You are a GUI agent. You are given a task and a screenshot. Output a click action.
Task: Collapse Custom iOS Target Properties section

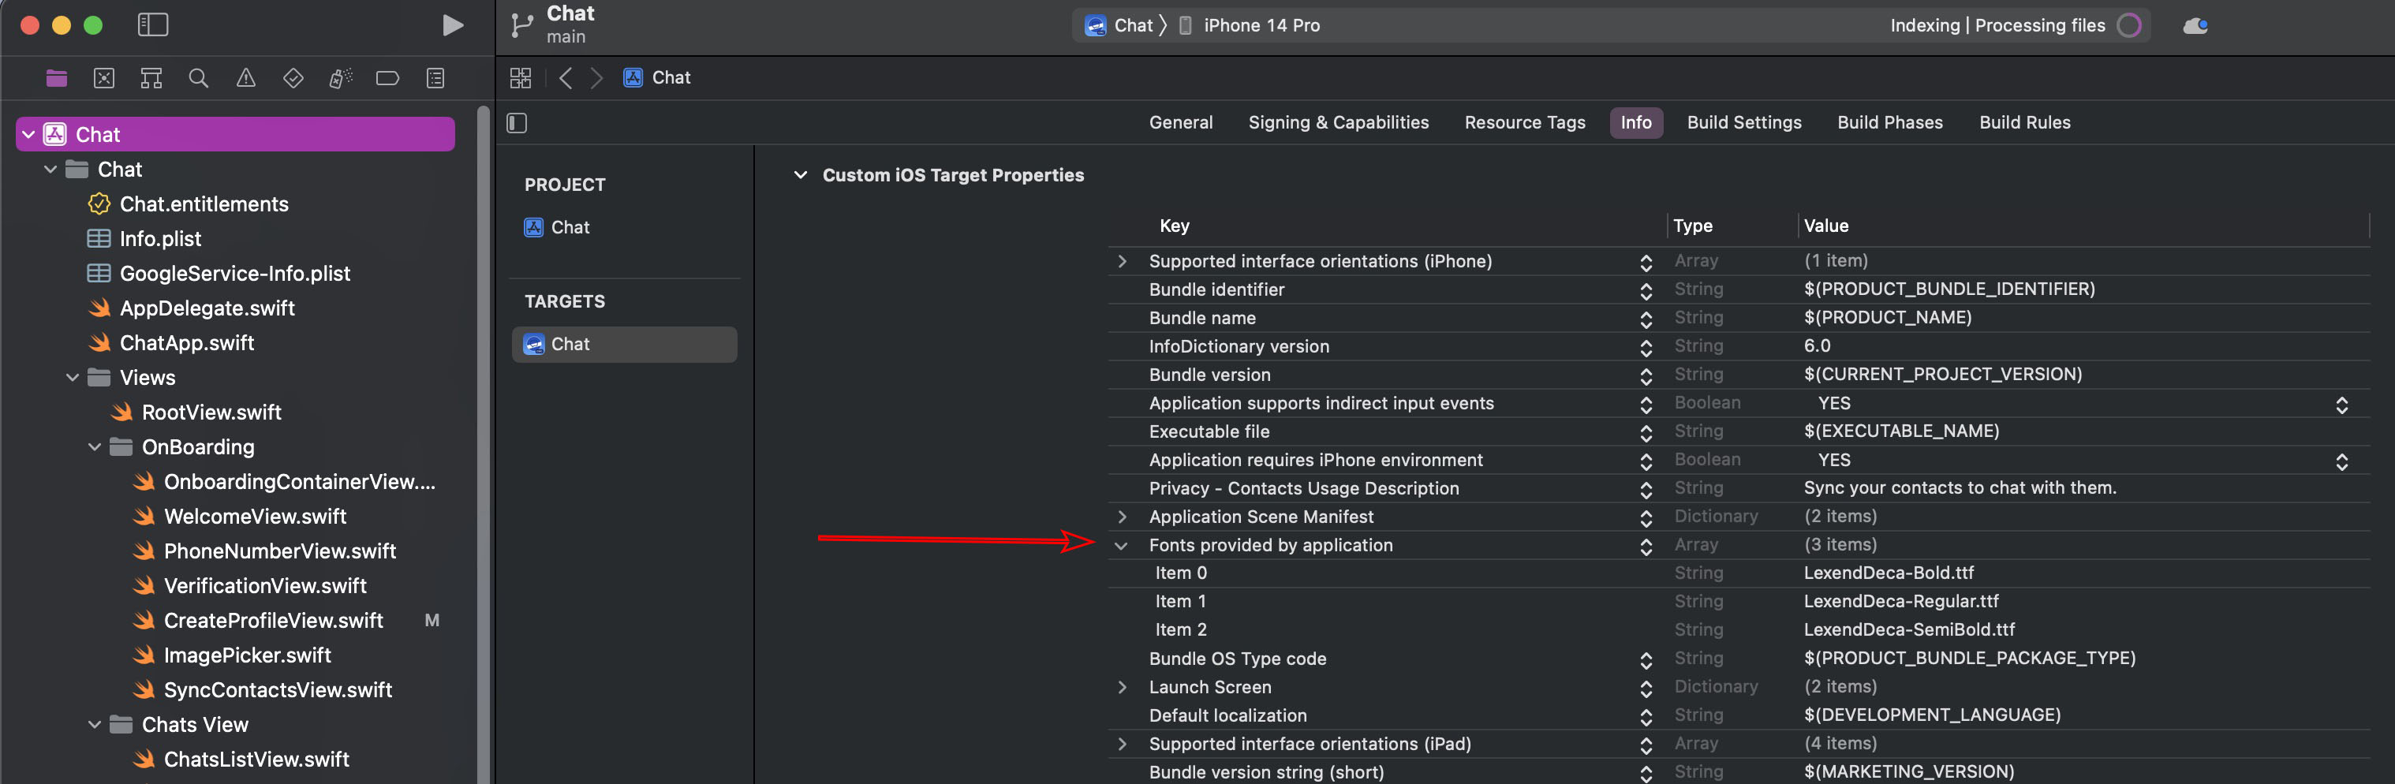[x=800, y=175]
